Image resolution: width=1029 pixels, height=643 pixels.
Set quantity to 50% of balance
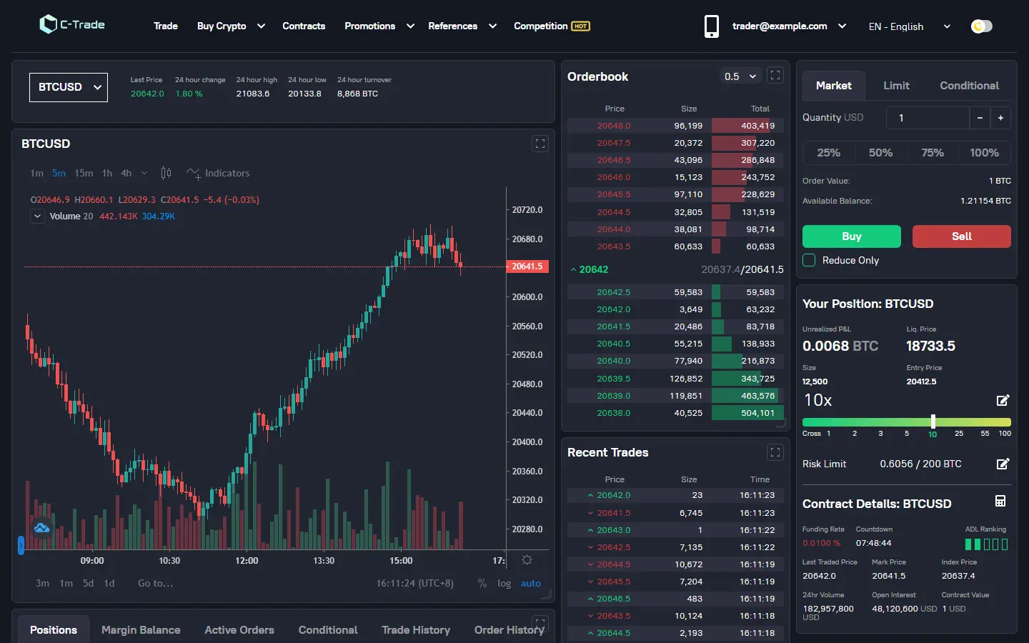(x=880, y=153)
